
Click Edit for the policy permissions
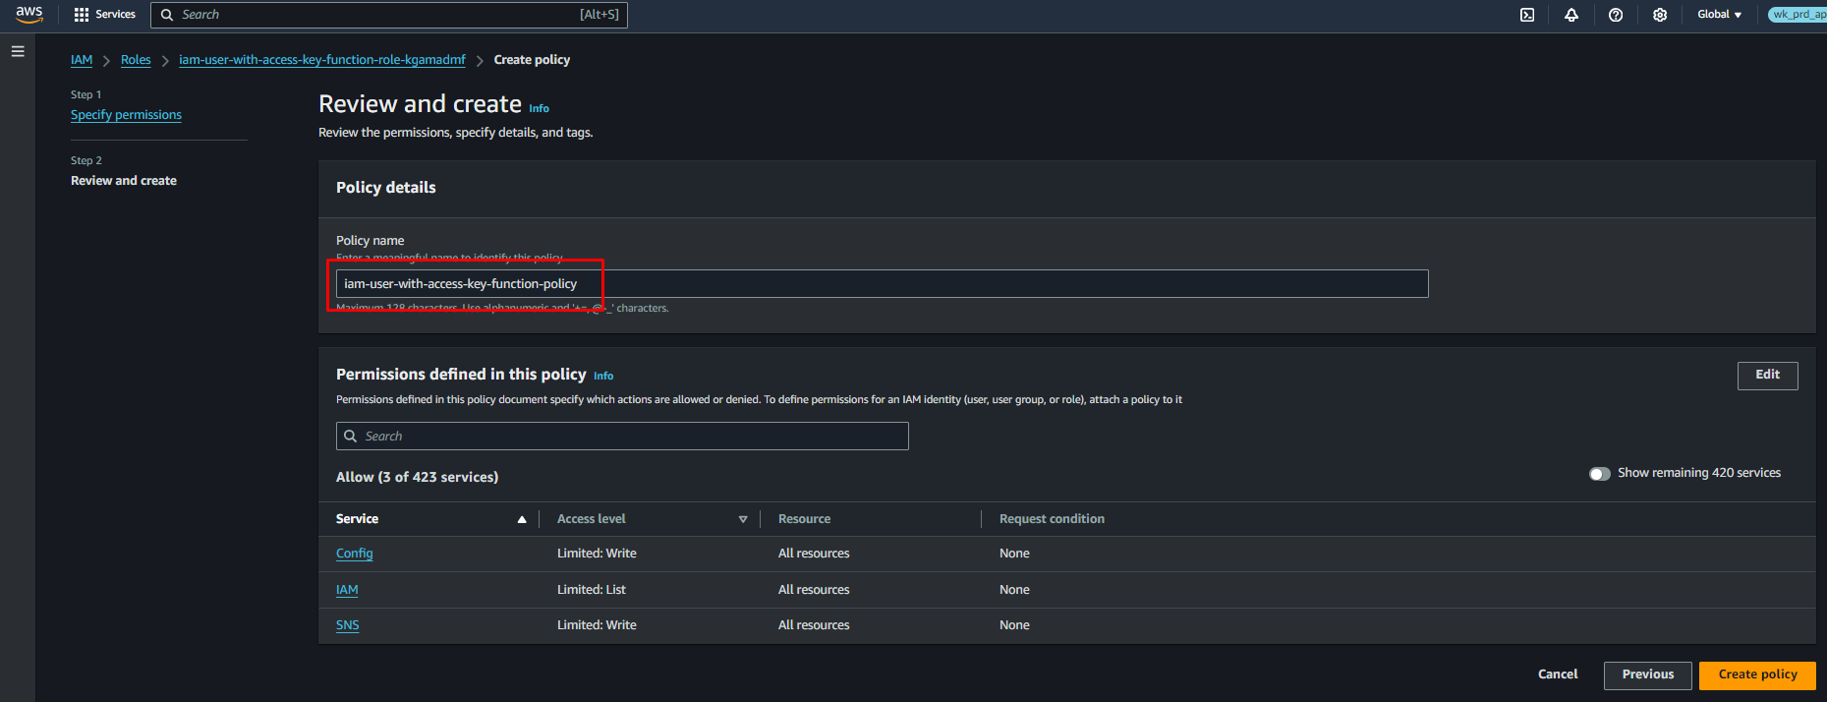coord(1767,376)
